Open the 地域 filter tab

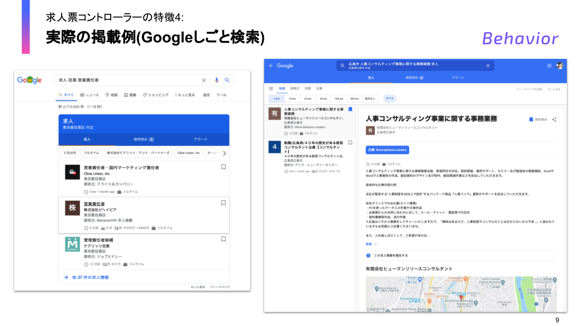(x=282, y=88)
